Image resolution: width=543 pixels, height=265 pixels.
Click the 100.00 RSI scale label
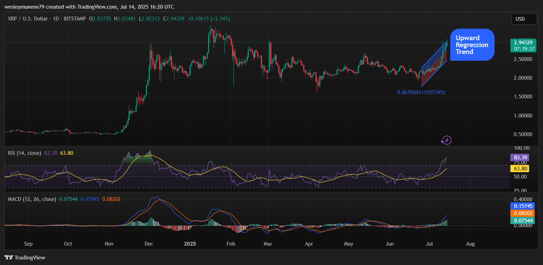521,148
